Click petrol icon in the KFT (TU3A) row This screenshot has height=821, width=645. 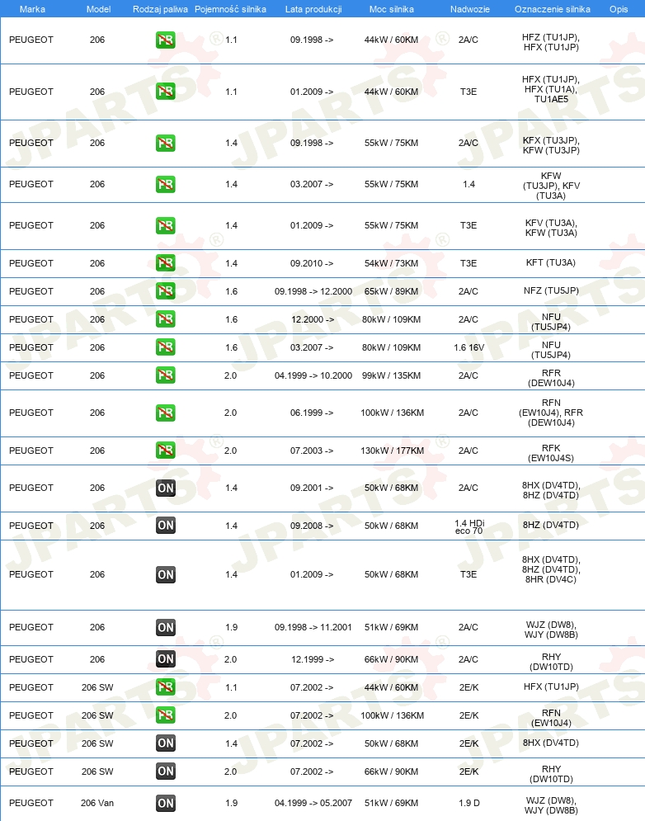(x=166, y=263)
